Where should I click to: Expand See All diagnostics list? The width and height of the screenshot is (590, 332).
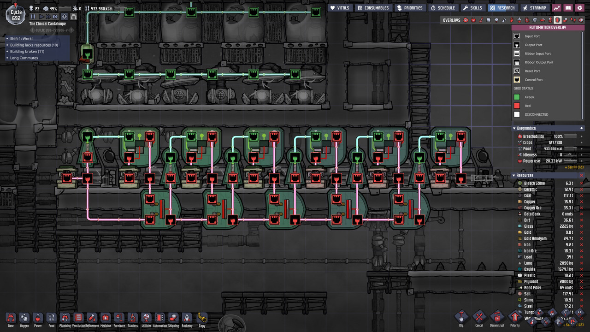click(x=574, y=167)
